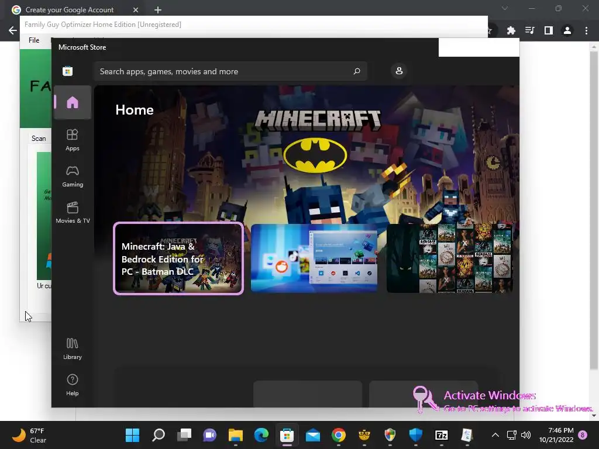Open 7-Zip from the taskbar

coord(441,435)
